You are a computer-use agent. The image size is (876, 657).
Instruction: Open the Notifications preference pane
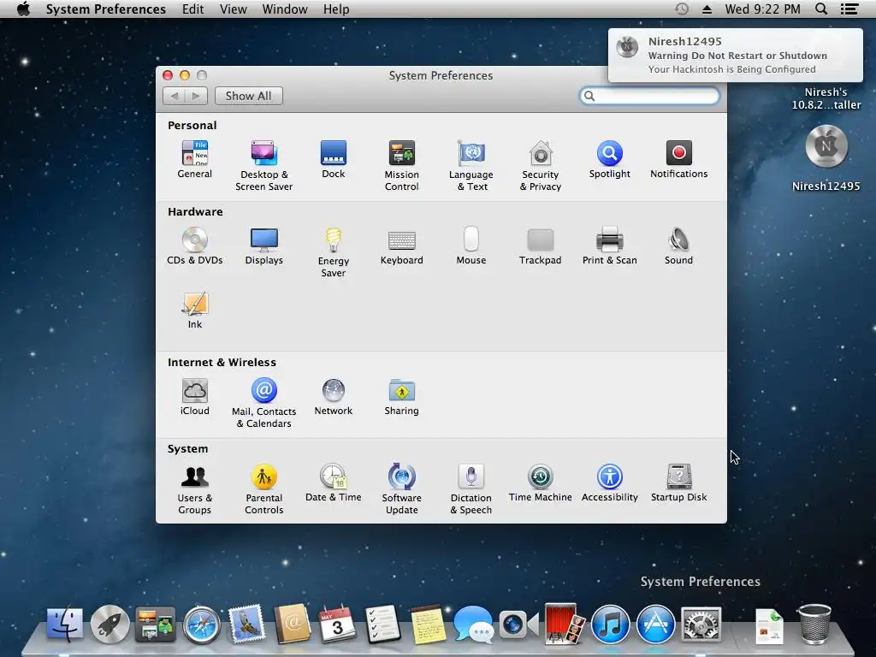678,160
